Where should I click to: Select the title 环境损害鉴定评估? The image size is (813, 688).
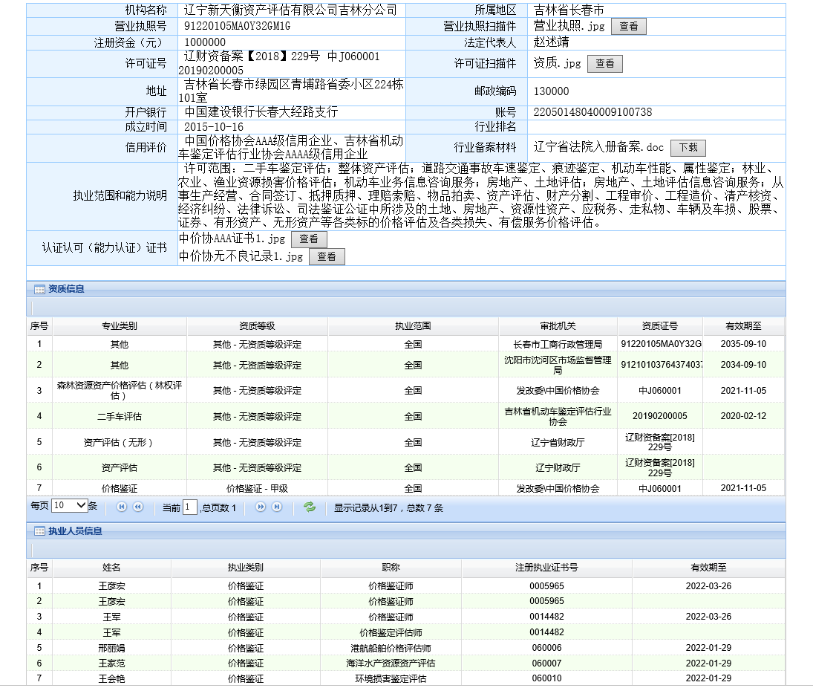(x=391, y=678)
